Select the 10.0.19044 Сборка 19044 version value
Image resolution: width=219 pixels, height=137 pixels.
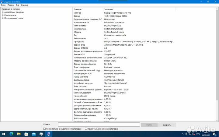[116, 16]
